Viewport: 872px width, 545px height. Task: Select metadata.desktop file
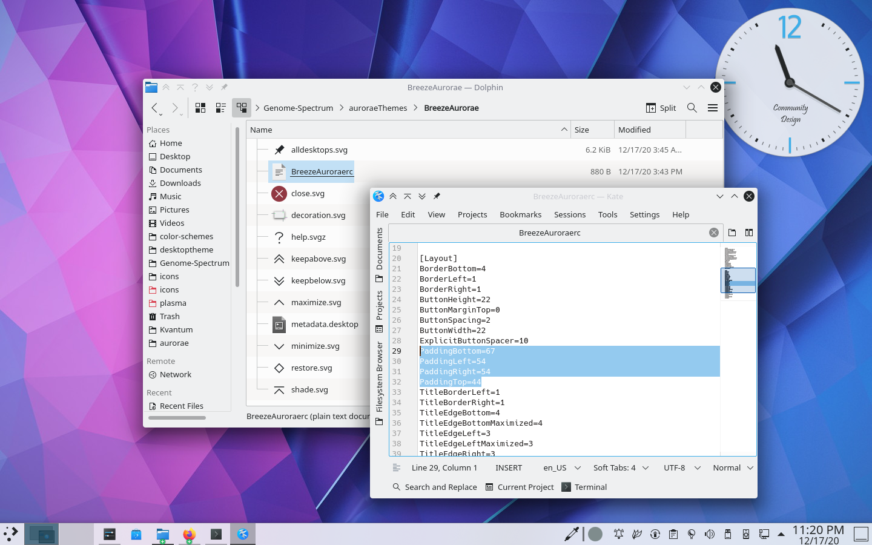point(325,324)
